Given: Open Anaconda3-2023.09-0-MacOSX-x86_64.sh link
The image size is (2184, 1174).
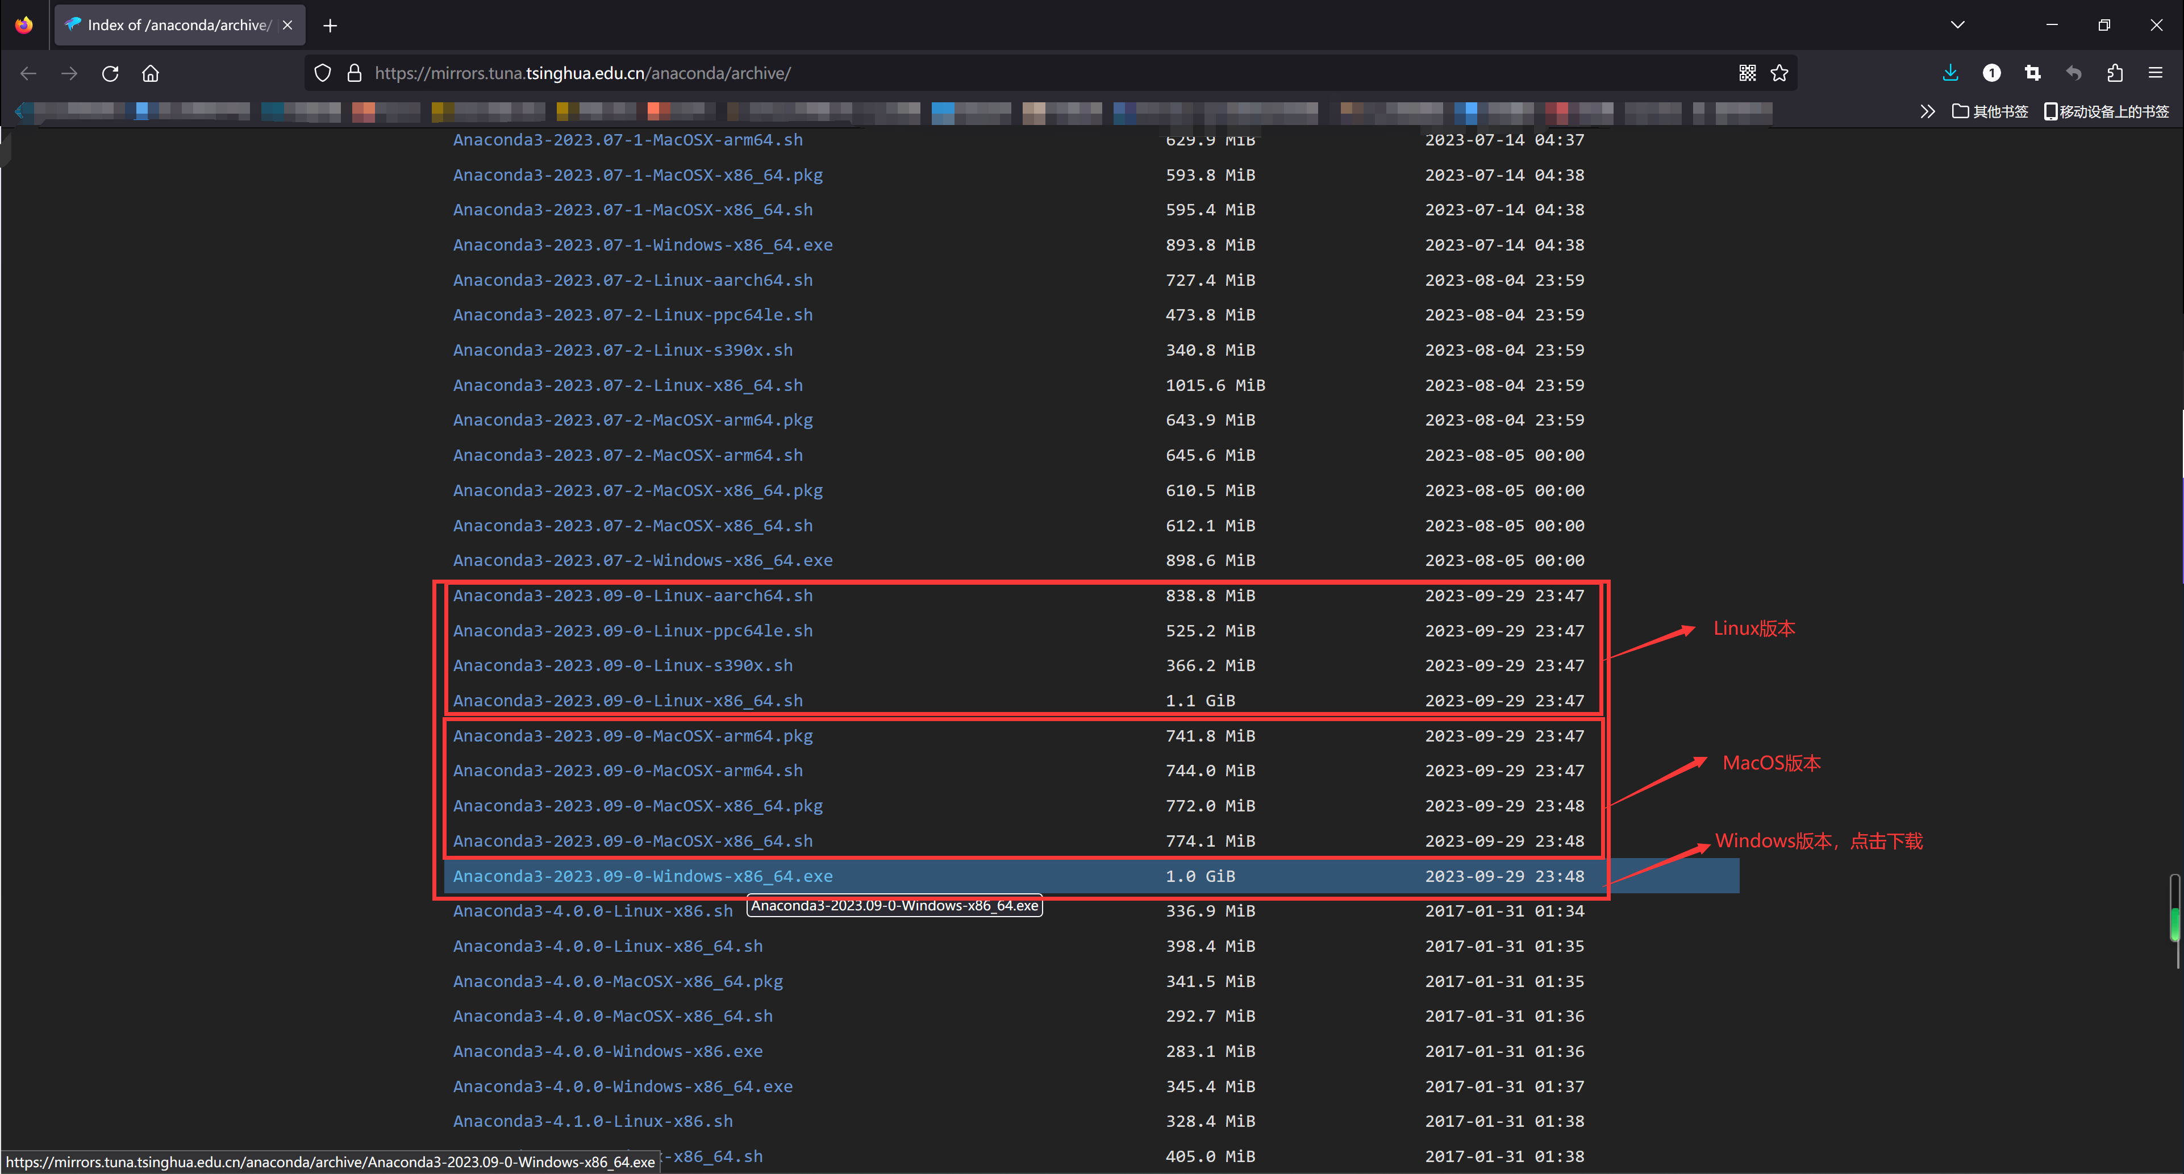Looking at the screenshot, I should coord(632,842).
